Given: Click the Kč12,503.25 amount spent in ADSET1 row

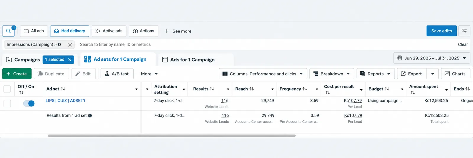Looking at the screenshot, I should 436,101.
